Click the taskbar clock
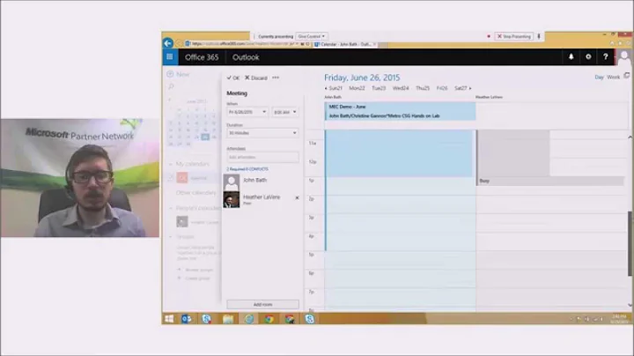 coord(619,319)
